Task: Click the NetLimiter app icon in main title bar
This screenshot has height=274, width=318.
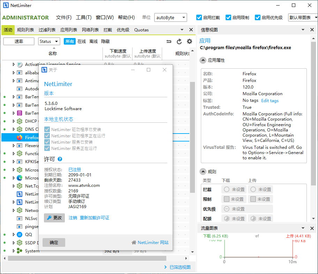Action: (x=6, y=5)
